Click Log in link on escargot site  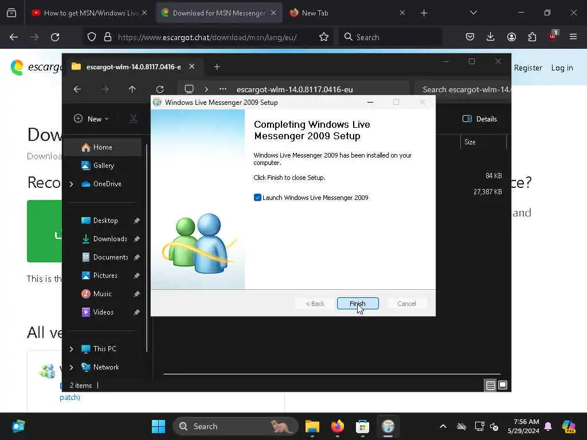[x=562, y=68]
